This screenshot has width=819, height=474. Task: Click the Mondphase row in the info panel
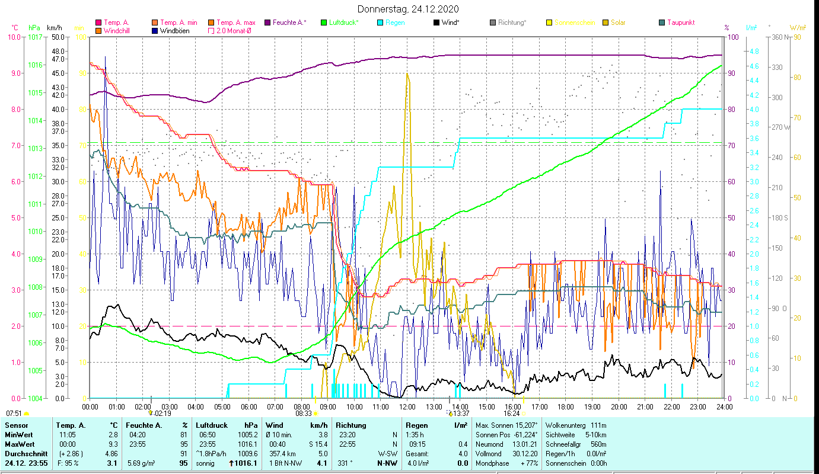point(491,463)
